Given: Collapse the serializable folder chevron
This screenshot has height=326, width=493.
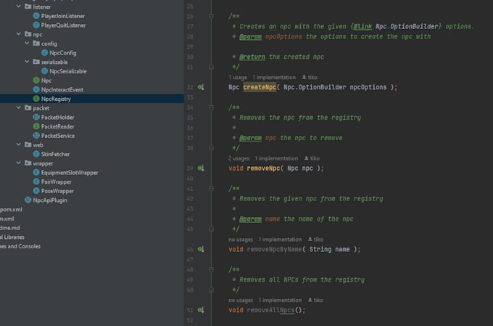Looking at the screenshot, I should point(27,62).
